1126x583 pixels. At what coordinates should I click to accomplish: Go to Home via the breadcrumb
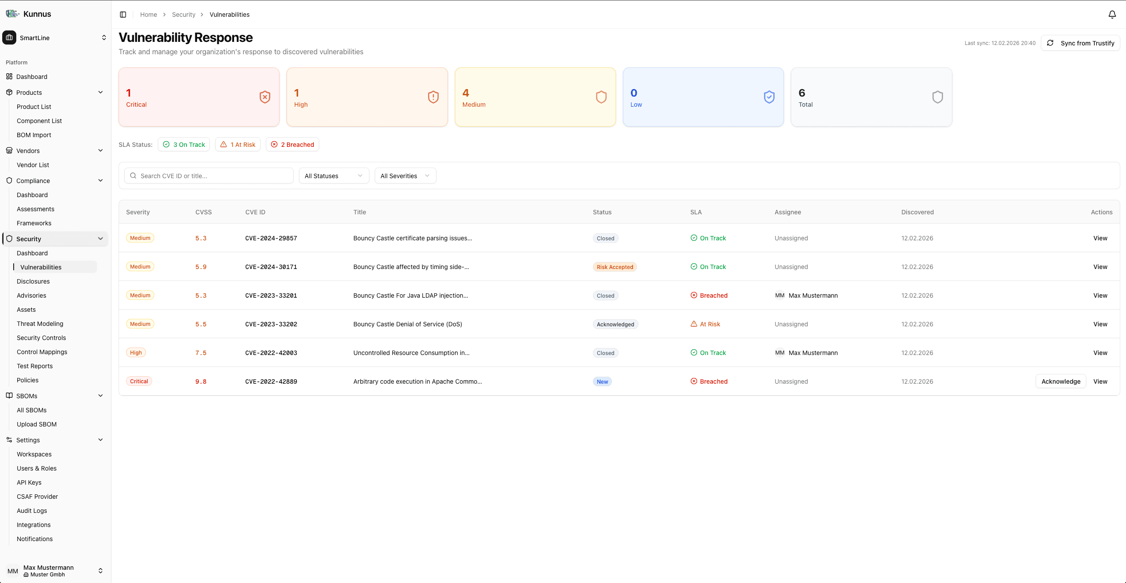148,14
